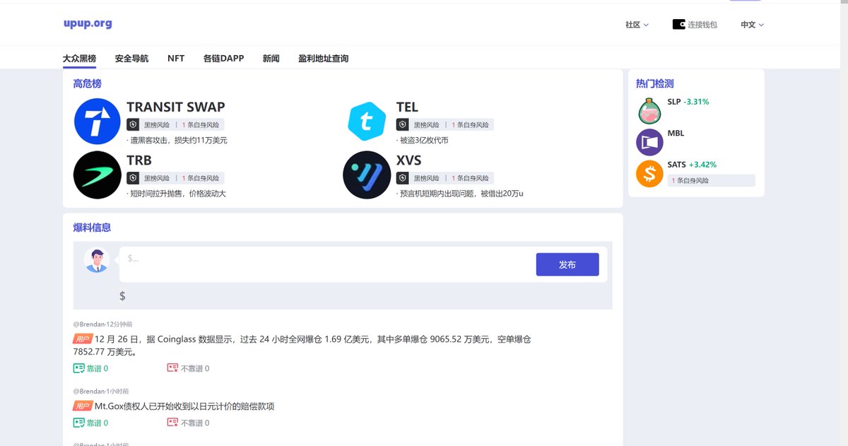Open the upup.org home logo
The width and height of the screenshot is (848, 446).
(88, 23)
